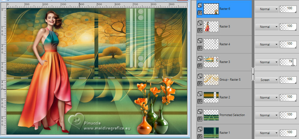Hide the Raster 6 layer eye

pyautogui.click(x=200, y=13)
